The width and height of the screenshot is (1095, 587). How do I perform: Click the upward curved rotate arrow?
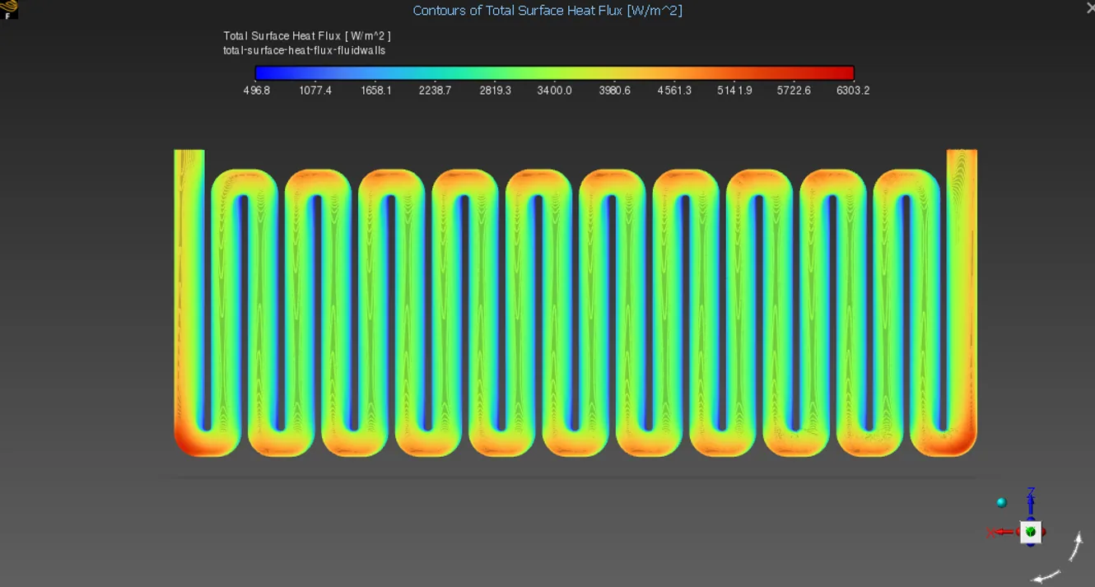point(1077,547)
